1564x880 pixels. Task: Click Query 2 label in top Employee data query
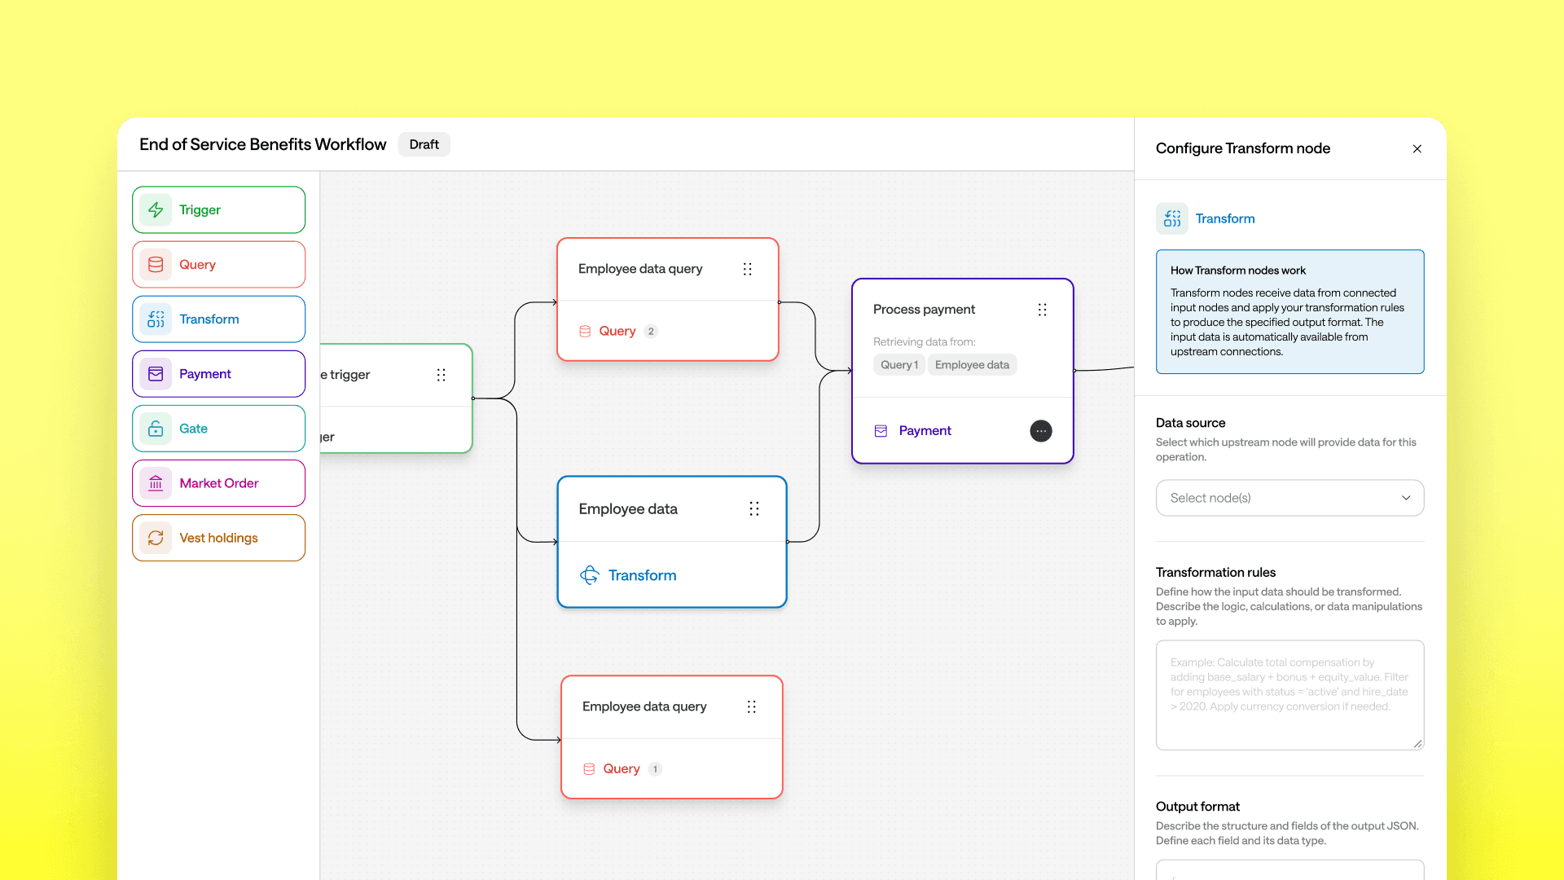pyautogui.click(x=617, y=331)
